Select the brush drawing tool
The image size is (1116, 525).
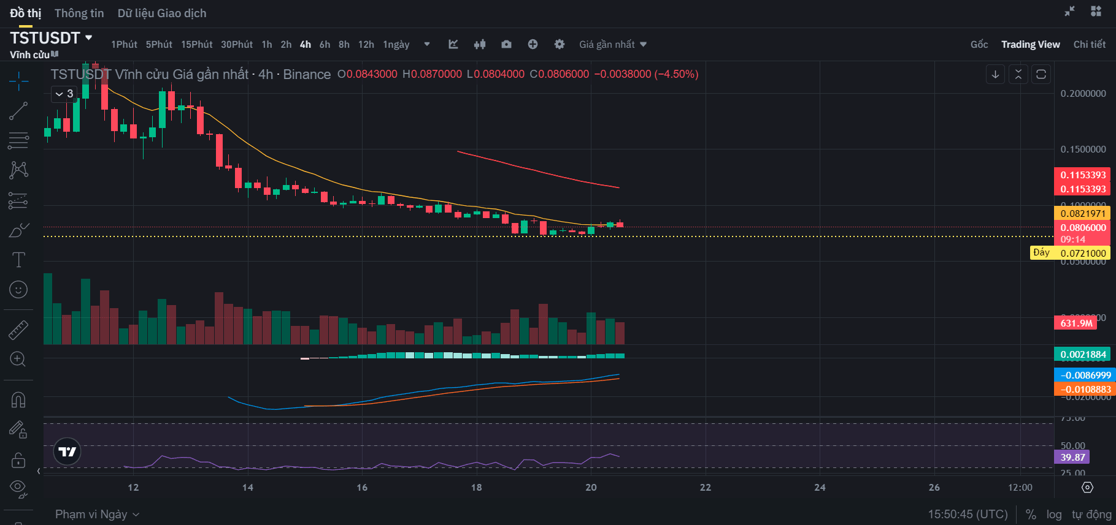coord(18,230)
